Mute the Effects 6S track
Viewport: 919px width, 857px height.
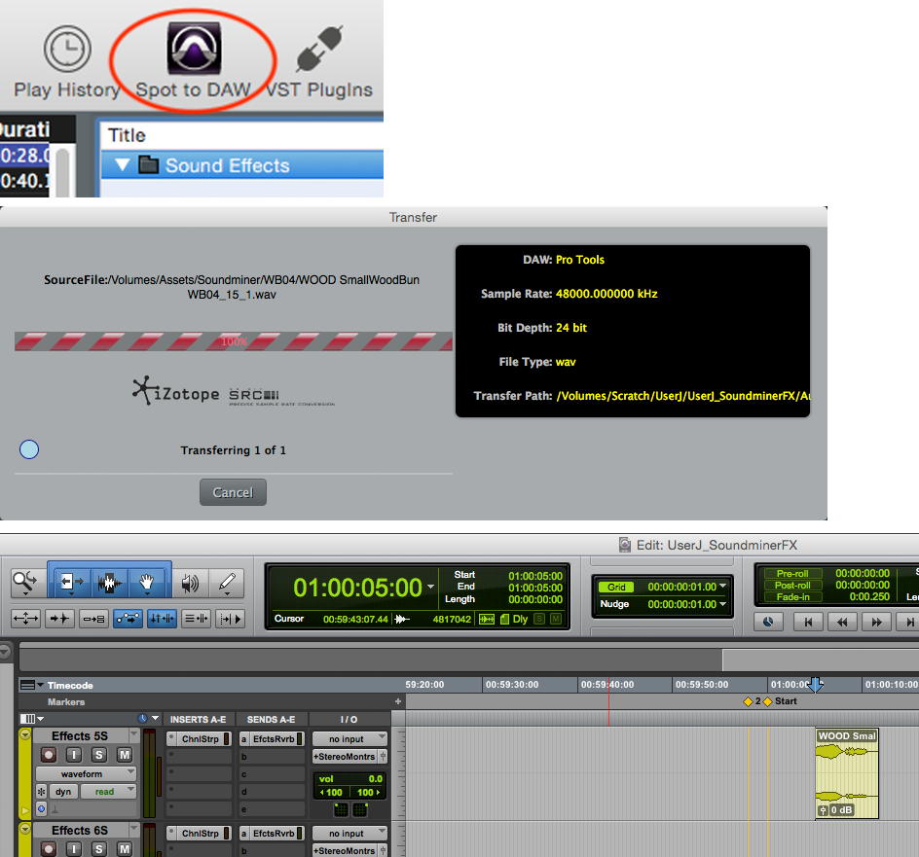coord(125,849)
